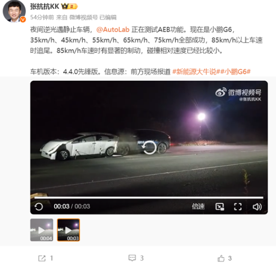Viewport: 276px width, 265px height.
Task: Click the 微博视频号 watermark logo on video
Action: click(x=238, y=93)
